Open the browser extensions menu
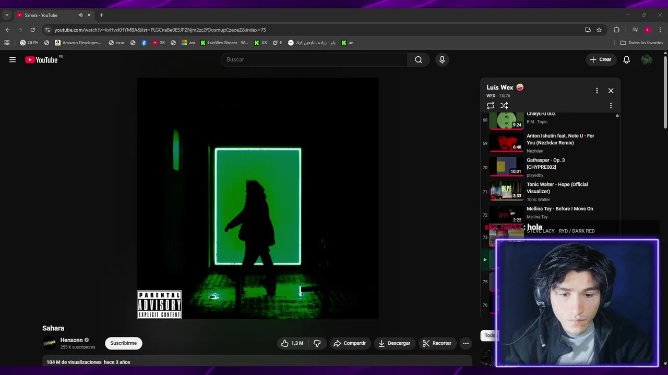668x375 pixels. click(617, 30)
